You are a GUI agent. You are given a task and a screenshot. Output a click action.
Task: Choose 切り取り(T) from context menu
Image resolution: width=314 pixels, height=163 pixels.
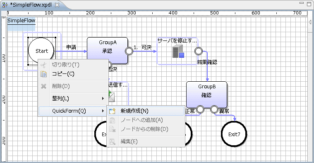(x=73, y=65)
